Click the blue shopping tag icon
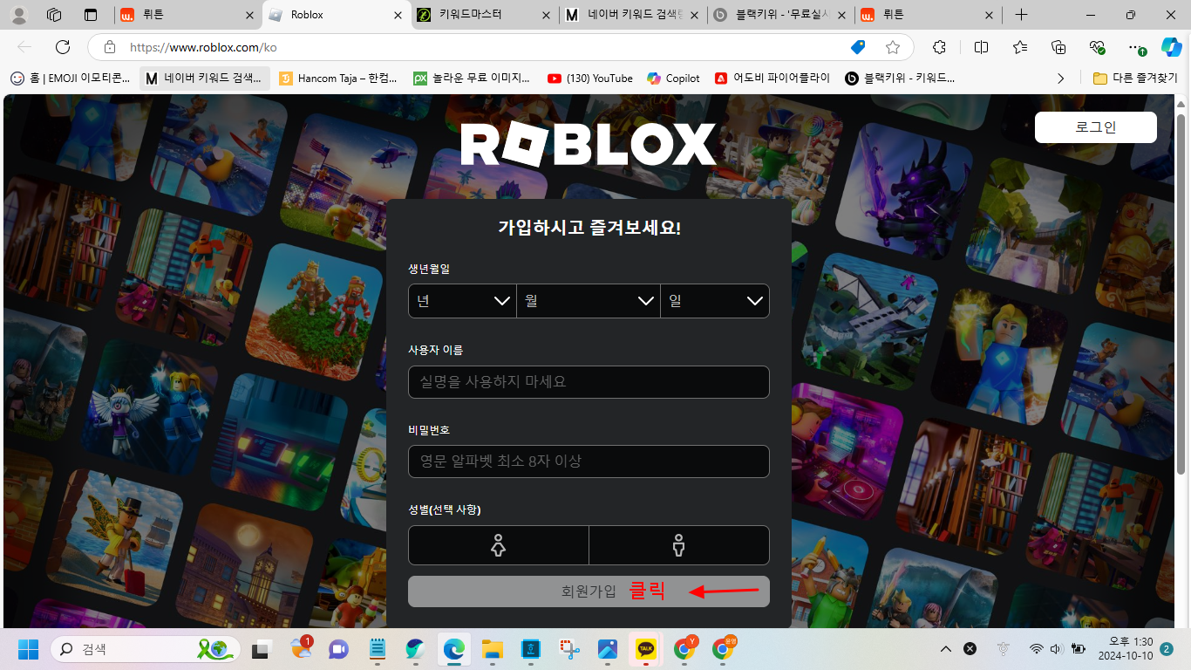Viewport: 1191px width, 670px height. [858, 47]
